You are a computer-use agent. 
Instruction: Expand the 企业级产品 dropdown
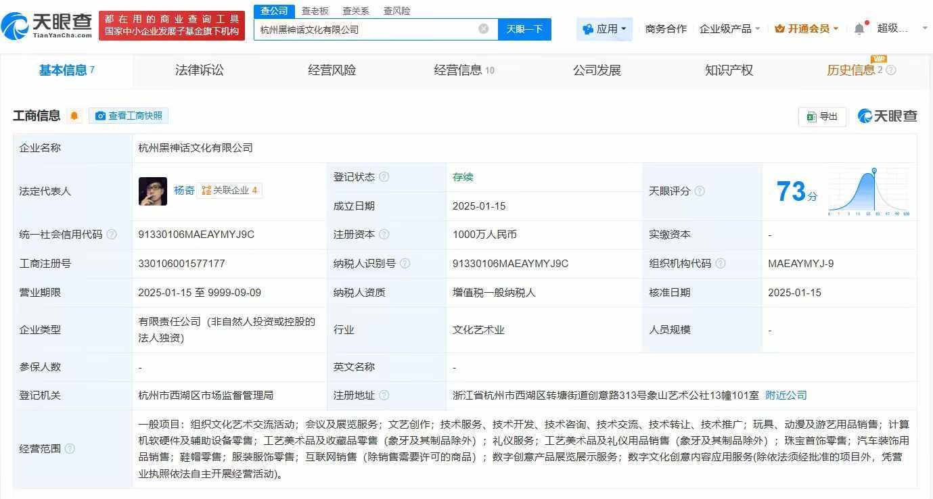729,29
